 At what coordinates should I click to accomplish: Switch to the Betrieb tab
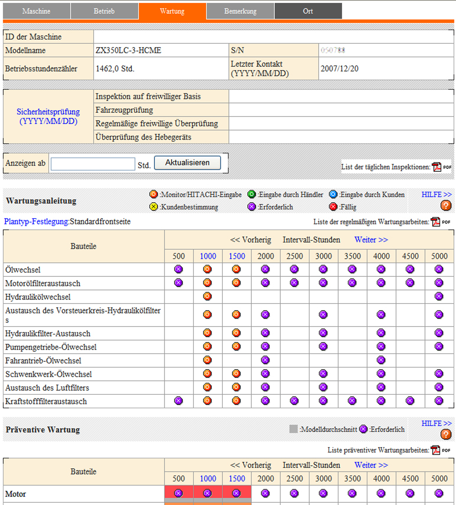click(104, 11)
